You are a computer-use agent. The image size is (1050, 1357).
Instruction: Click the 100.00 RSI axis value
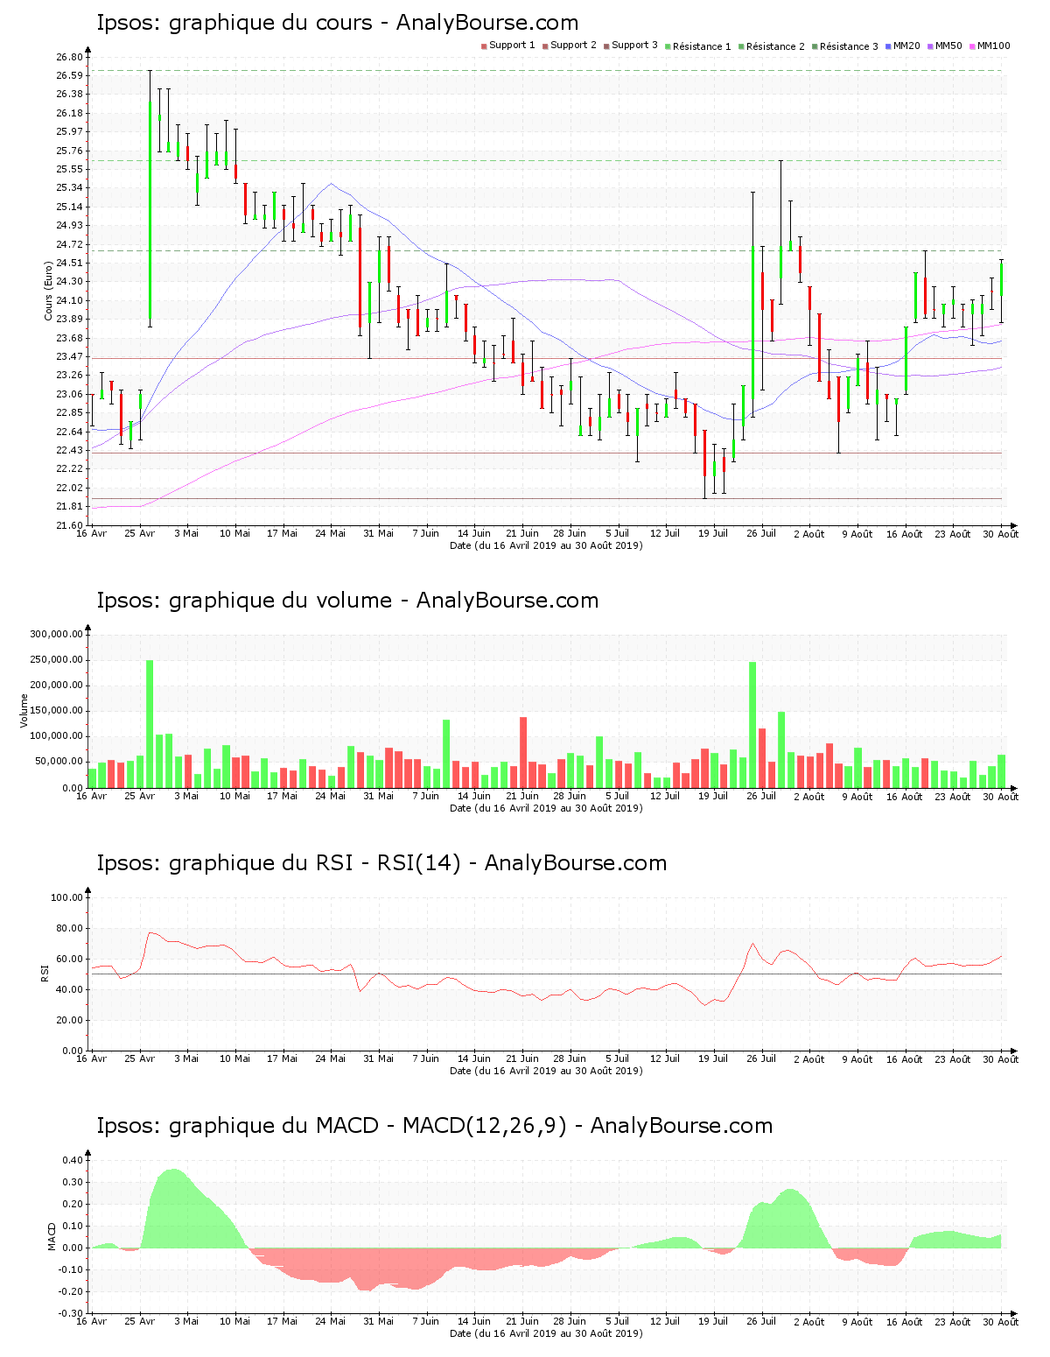[66, 897]
